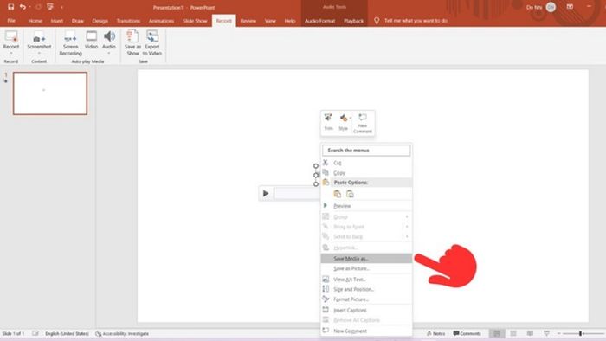
Task: Click Accessibility: Investigate in status bar
Action: [x=122, y=333]
